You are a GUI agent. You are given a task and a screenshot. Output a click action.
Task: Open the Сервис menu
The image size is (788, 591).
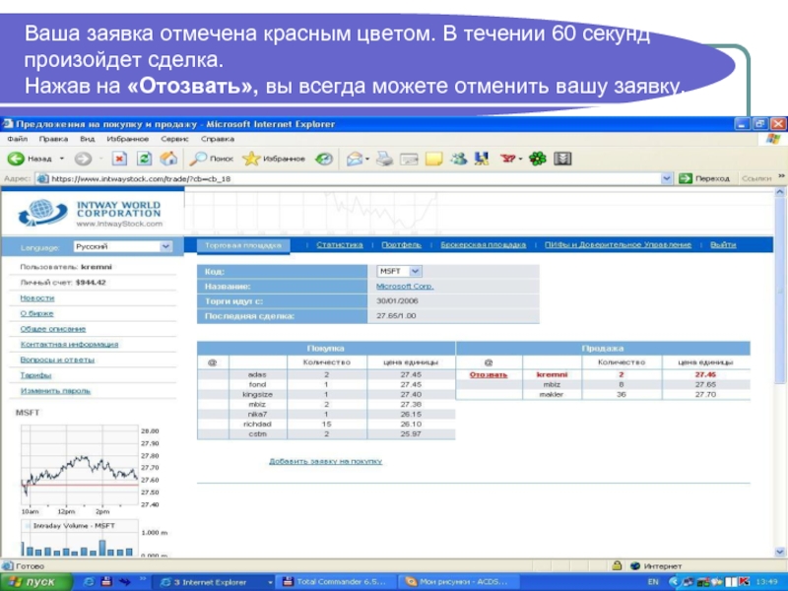(x=174, y=139)
